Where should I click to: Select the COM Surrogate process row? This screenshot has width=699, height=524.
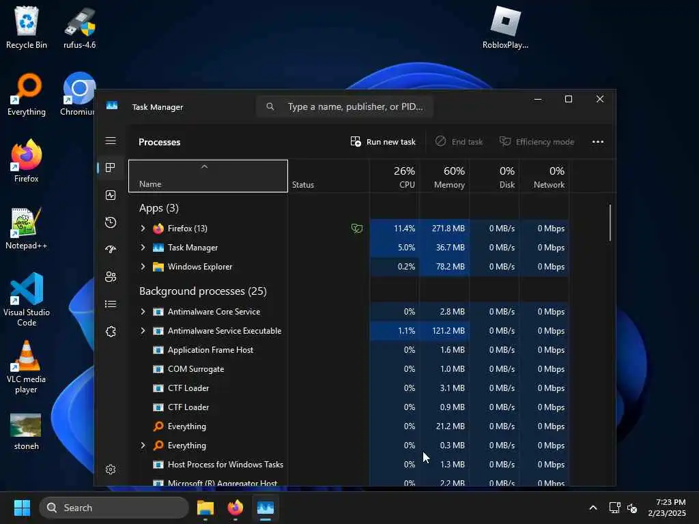349,369
